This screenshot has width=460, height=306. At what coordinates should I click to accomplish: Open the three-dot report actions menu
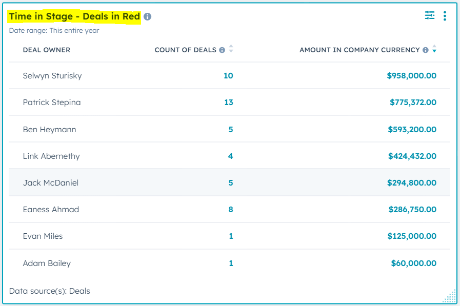445,16
